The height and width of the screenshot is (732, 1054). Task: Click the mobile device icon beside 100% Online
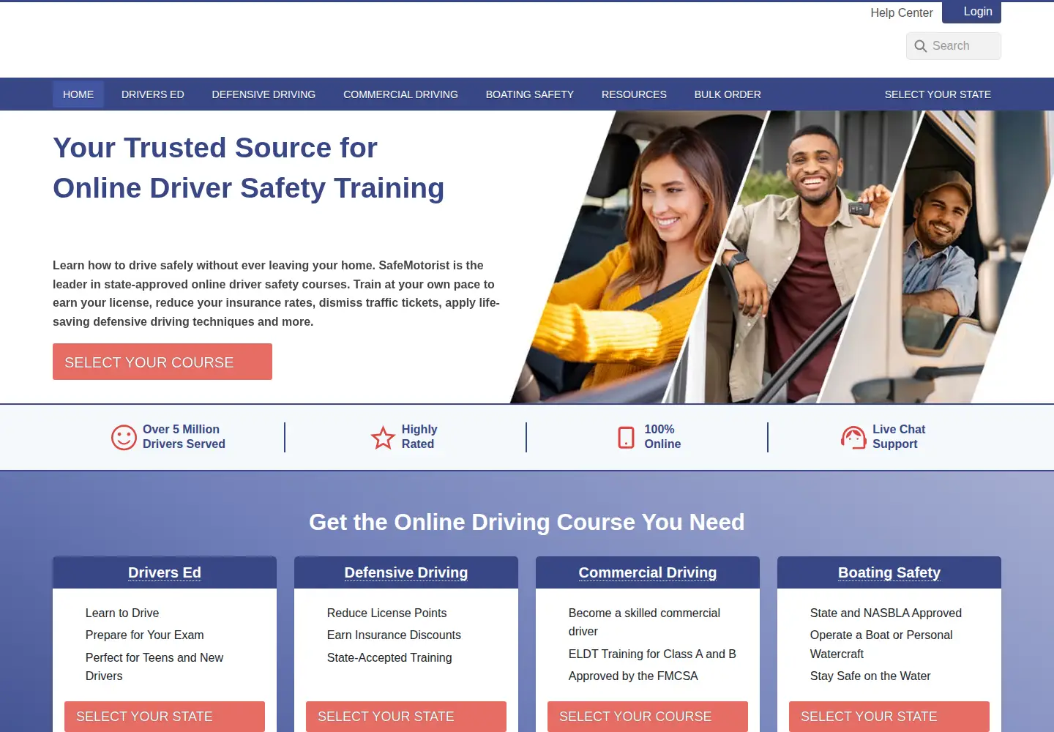(627, 437)
